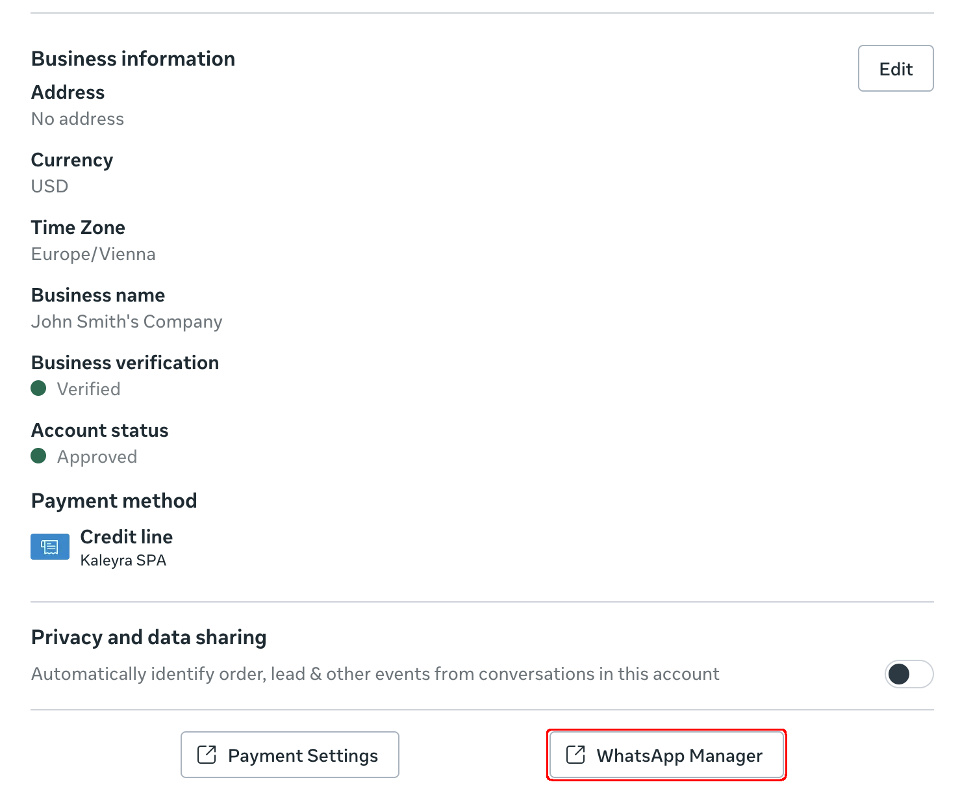Click the USD currency value
960x793 pixels.
49,187
